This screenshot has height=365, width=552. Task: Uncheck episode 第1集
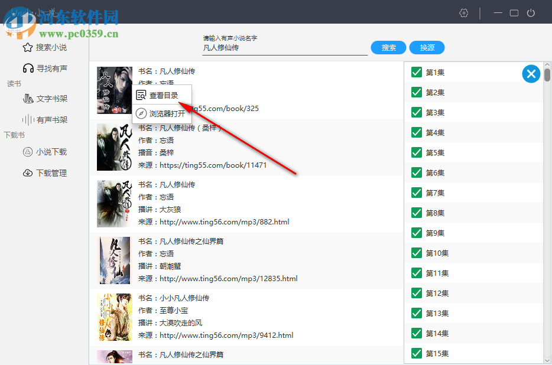click(x=417, y=72)
